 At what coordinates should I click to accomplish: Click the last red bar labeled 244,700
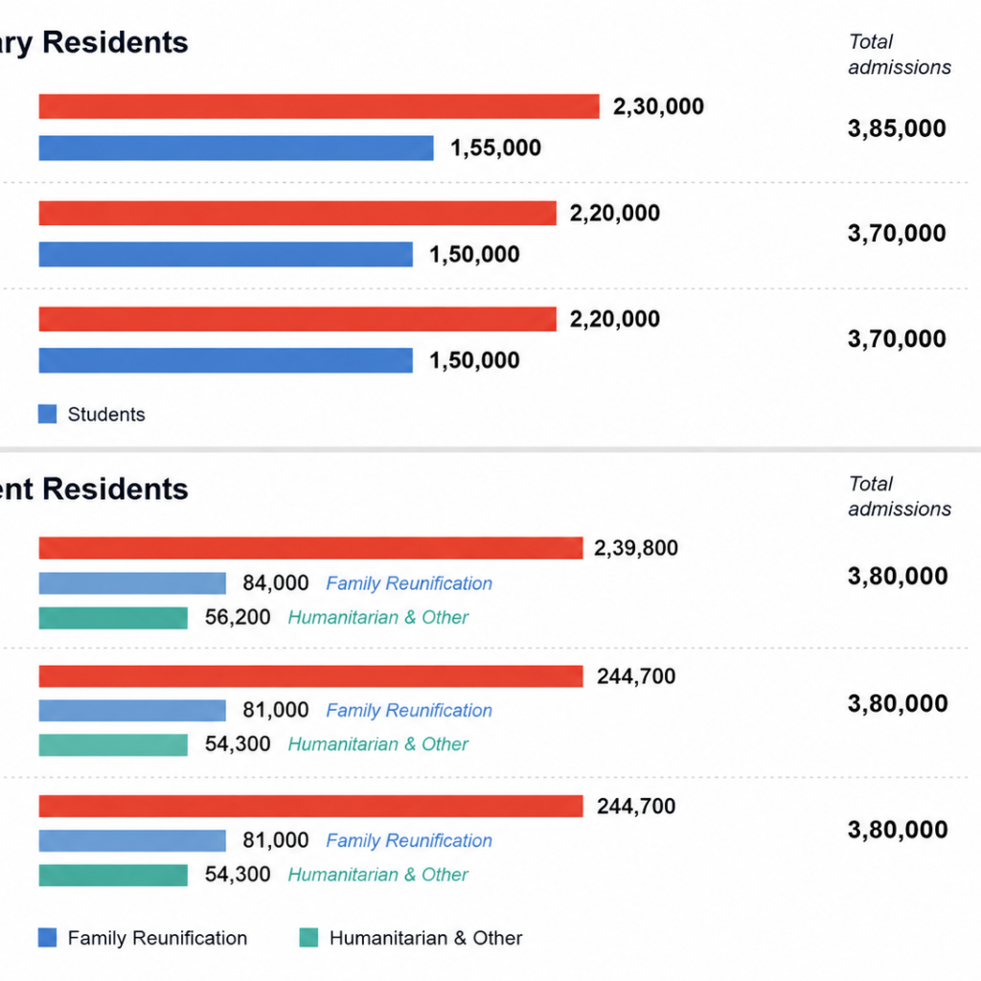[311, 807]
